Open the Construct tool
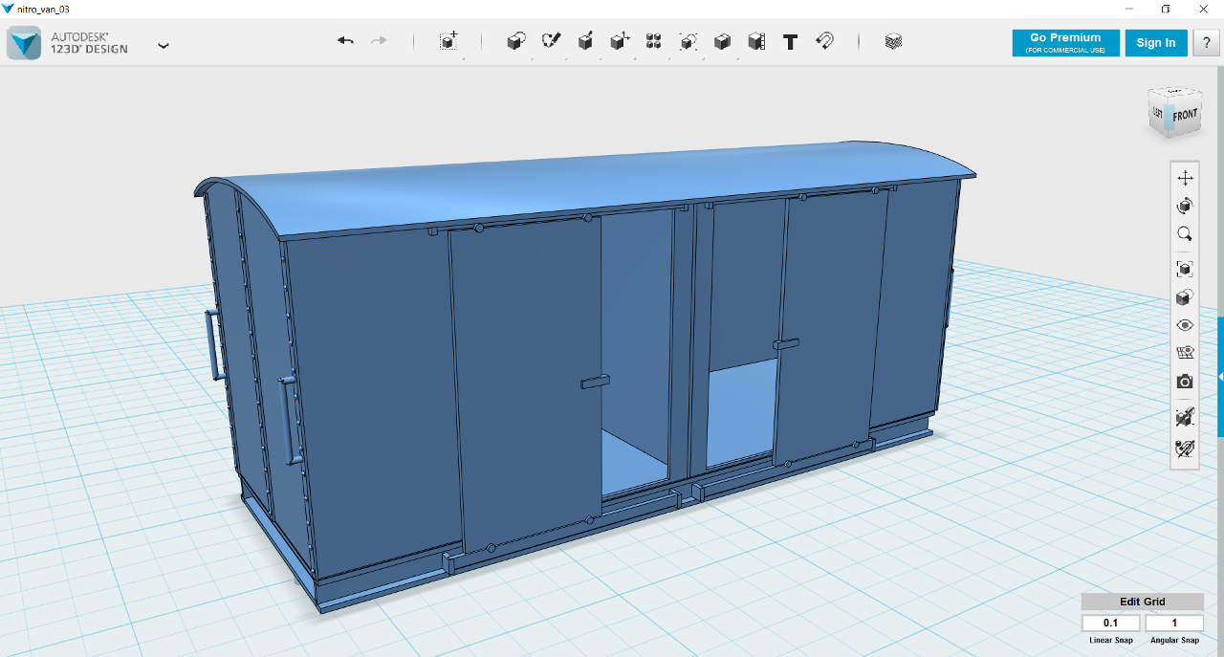The image size is (1224, 657). pyautogui.click(x=585, y=41)
